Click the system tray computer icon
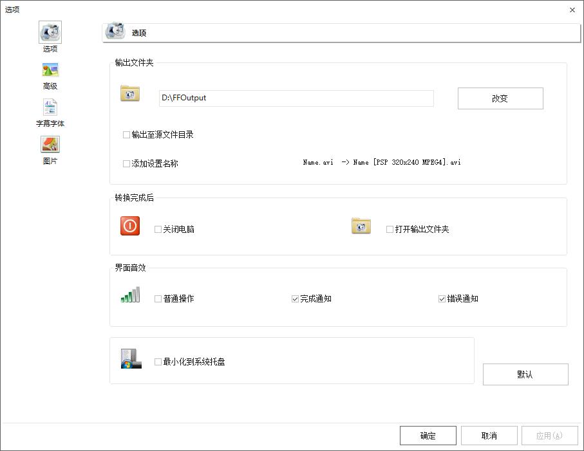584x451 pixels. pos(131,359)
